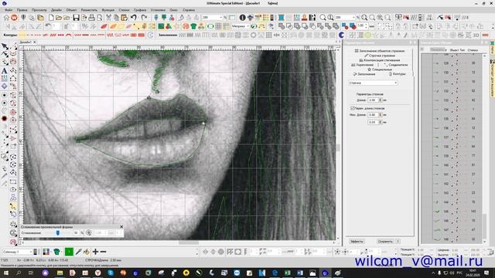Adjust the stitch length spinner arrows
The image size is (495, 278).
pyautogui.click(x=381, y=100)
